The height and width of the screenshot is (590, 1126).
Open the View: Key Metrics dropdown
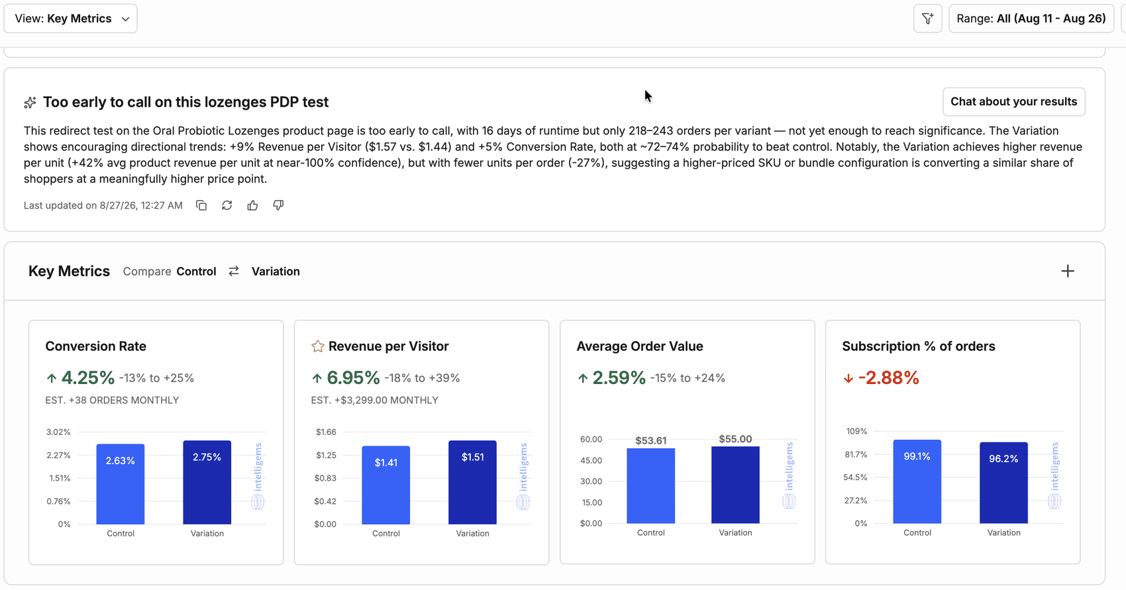[x=70, y=19]
